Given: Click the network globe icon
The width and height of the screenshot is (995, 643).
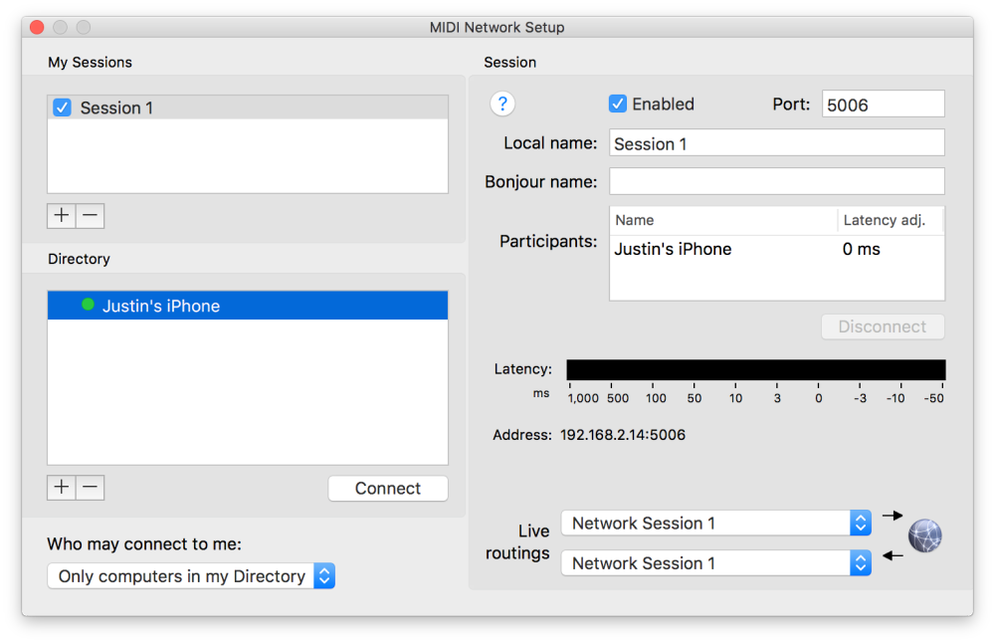Looking at the screenshot, I should [x=924, y=536].
